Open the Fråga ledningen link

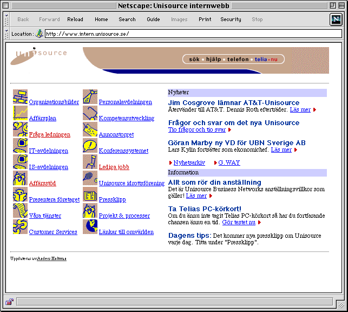(50, 134)
